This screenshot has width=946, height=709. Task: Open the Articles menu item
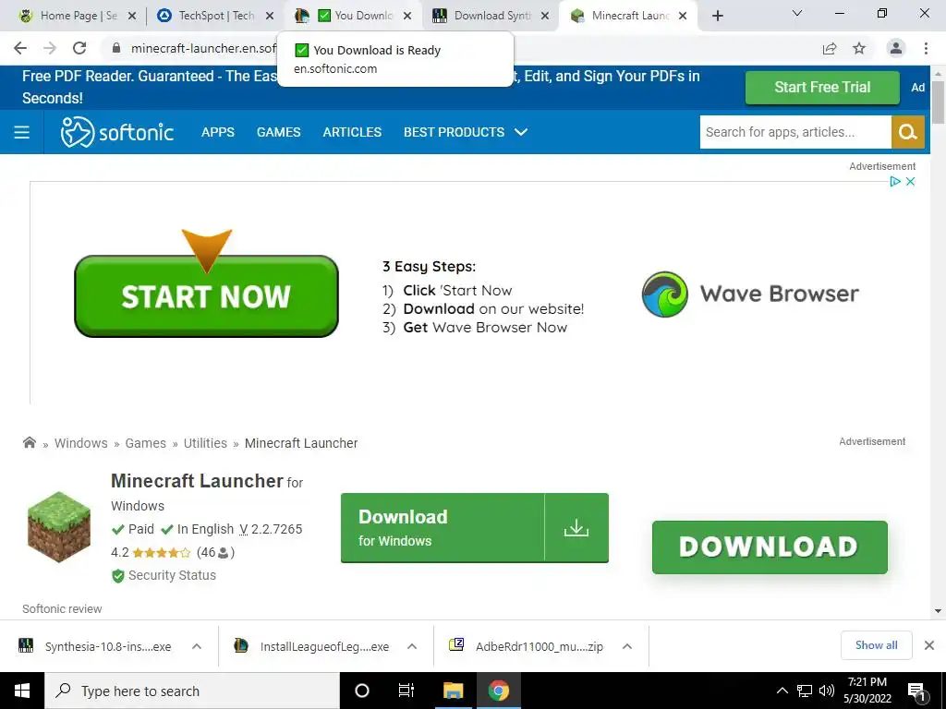352,132
